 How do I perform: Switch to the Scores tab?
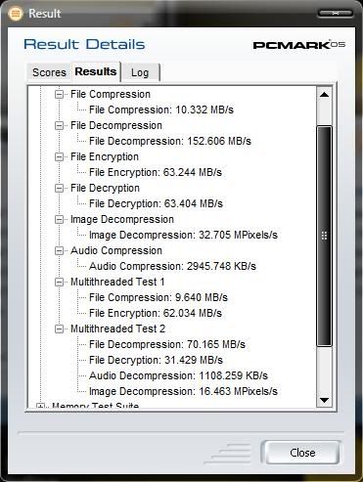[49, 72]
